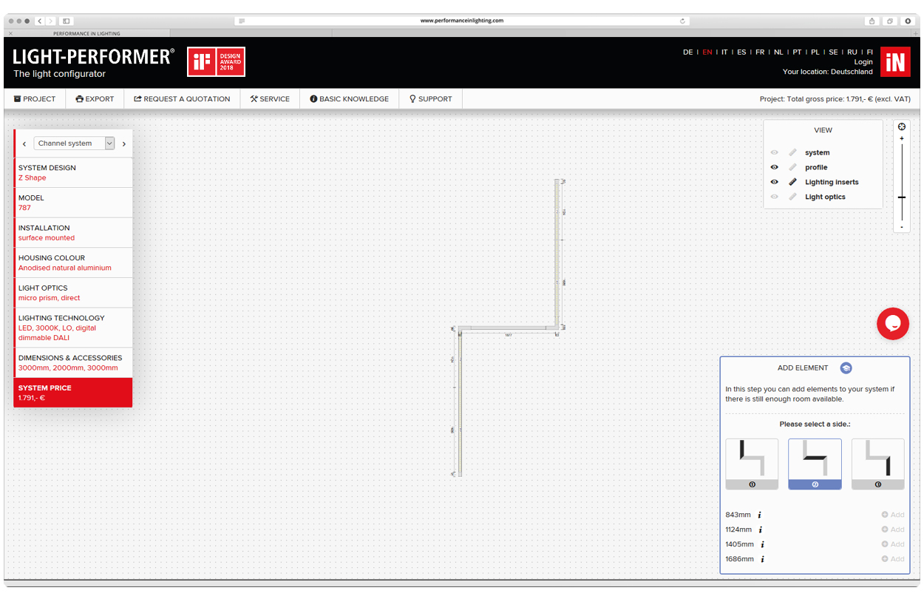Disable ruler measurements for Lighting inserts
Viewport: 924px width, 616px height.
pyautogui.click(x=792, y=182)
